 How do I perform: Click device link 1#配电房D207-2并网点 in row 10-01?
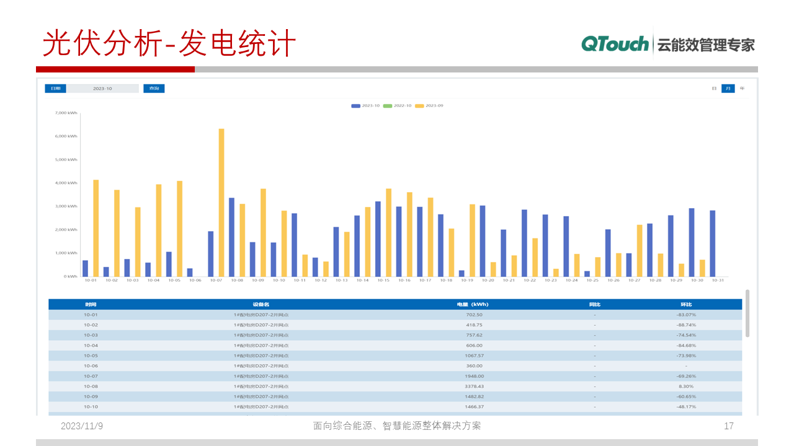tap(263, 315)
